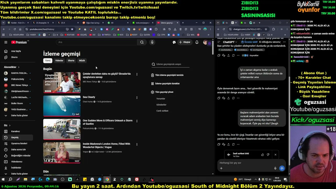Expand the Abonelikler section

coord(12,67)
